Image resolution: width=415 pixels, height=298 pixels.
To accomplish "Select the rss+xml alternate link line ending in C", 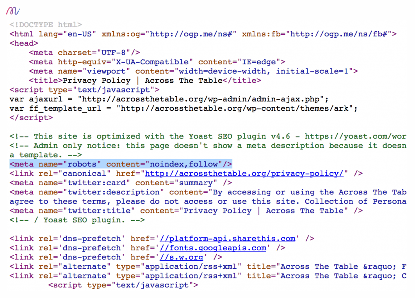I will pyautogui.click(x=208, y=275).
